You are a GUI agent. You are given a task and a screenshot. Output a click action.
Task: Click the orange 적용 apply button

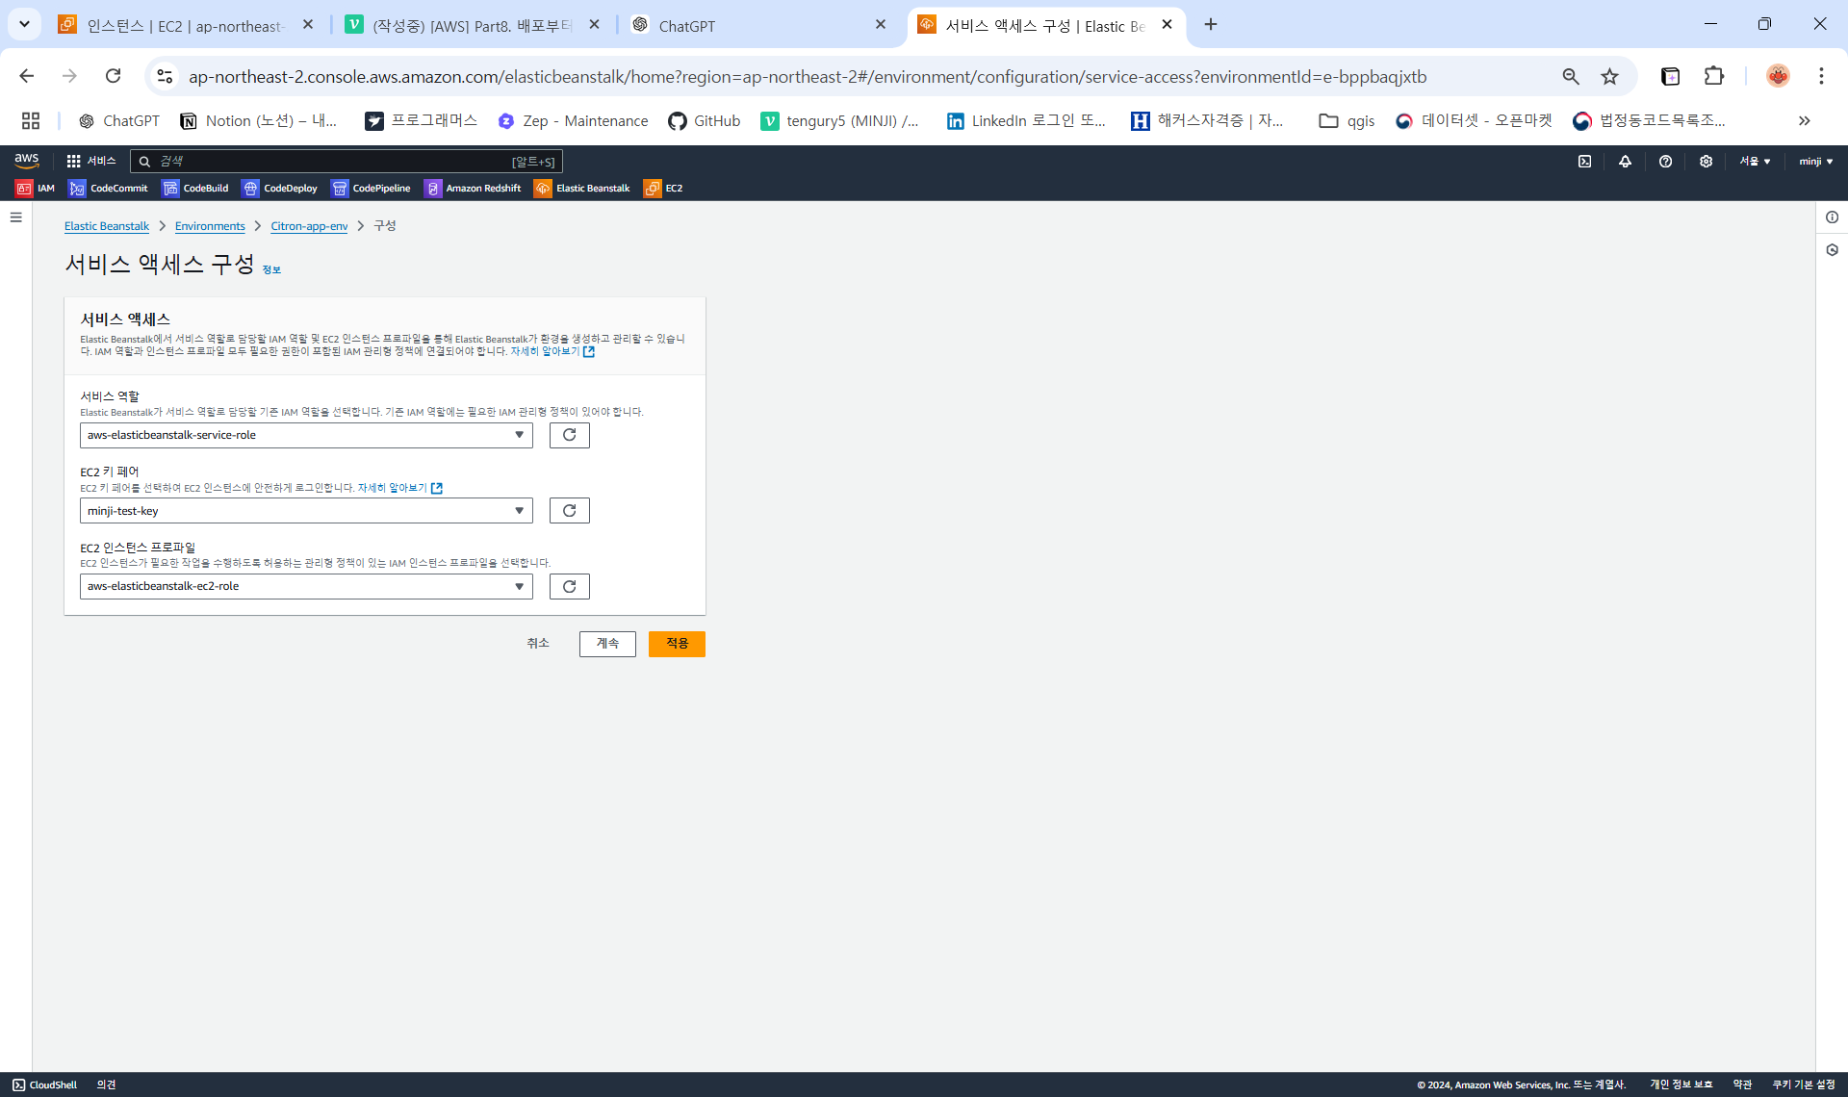tap(677, 644)
